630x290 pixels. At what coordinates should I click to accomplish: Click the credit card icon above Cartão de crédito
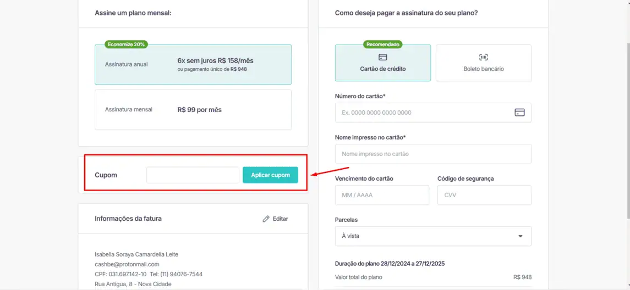[x=383, y=57]
